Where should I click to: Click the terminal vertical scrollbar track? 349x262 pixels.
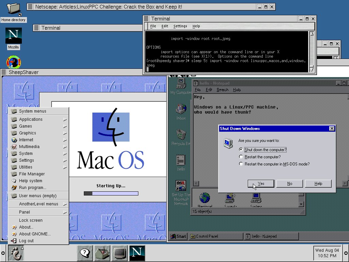point(312,52)
